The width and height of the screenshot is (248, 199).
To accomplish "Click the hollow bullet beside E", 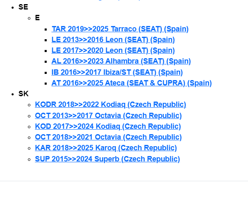I will coord(29,18).
